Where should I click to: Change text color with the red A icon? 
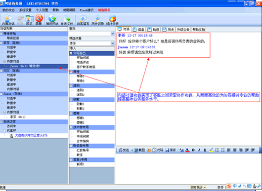click(x=187, y=150)
